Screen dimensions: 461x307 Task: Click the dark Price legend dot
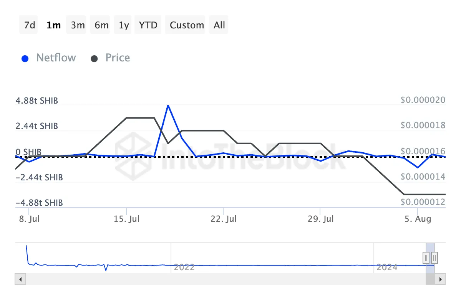pos(94,59)
